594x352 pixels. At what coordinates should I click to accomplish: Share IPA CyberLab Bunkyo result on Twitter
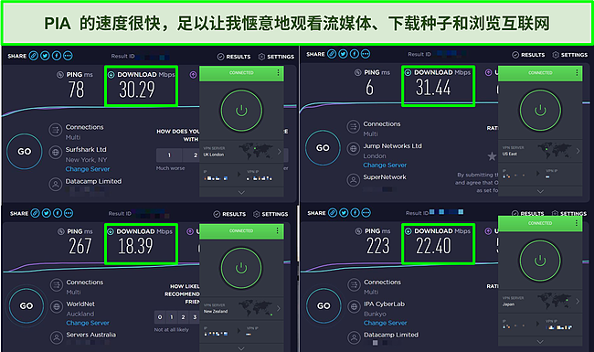coord(344,213)
